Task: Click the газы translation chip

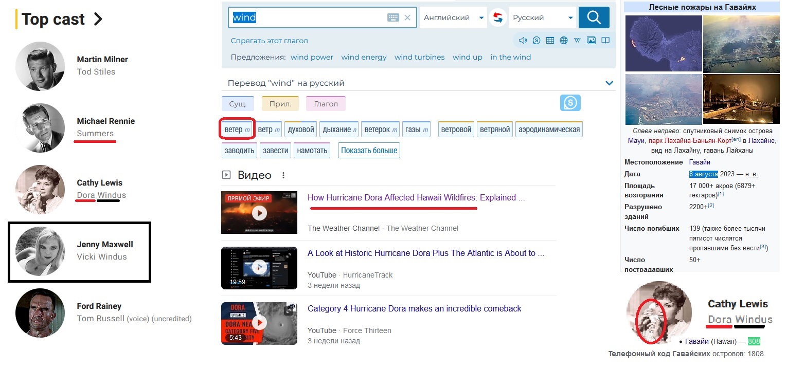Action: pos(417,130)
